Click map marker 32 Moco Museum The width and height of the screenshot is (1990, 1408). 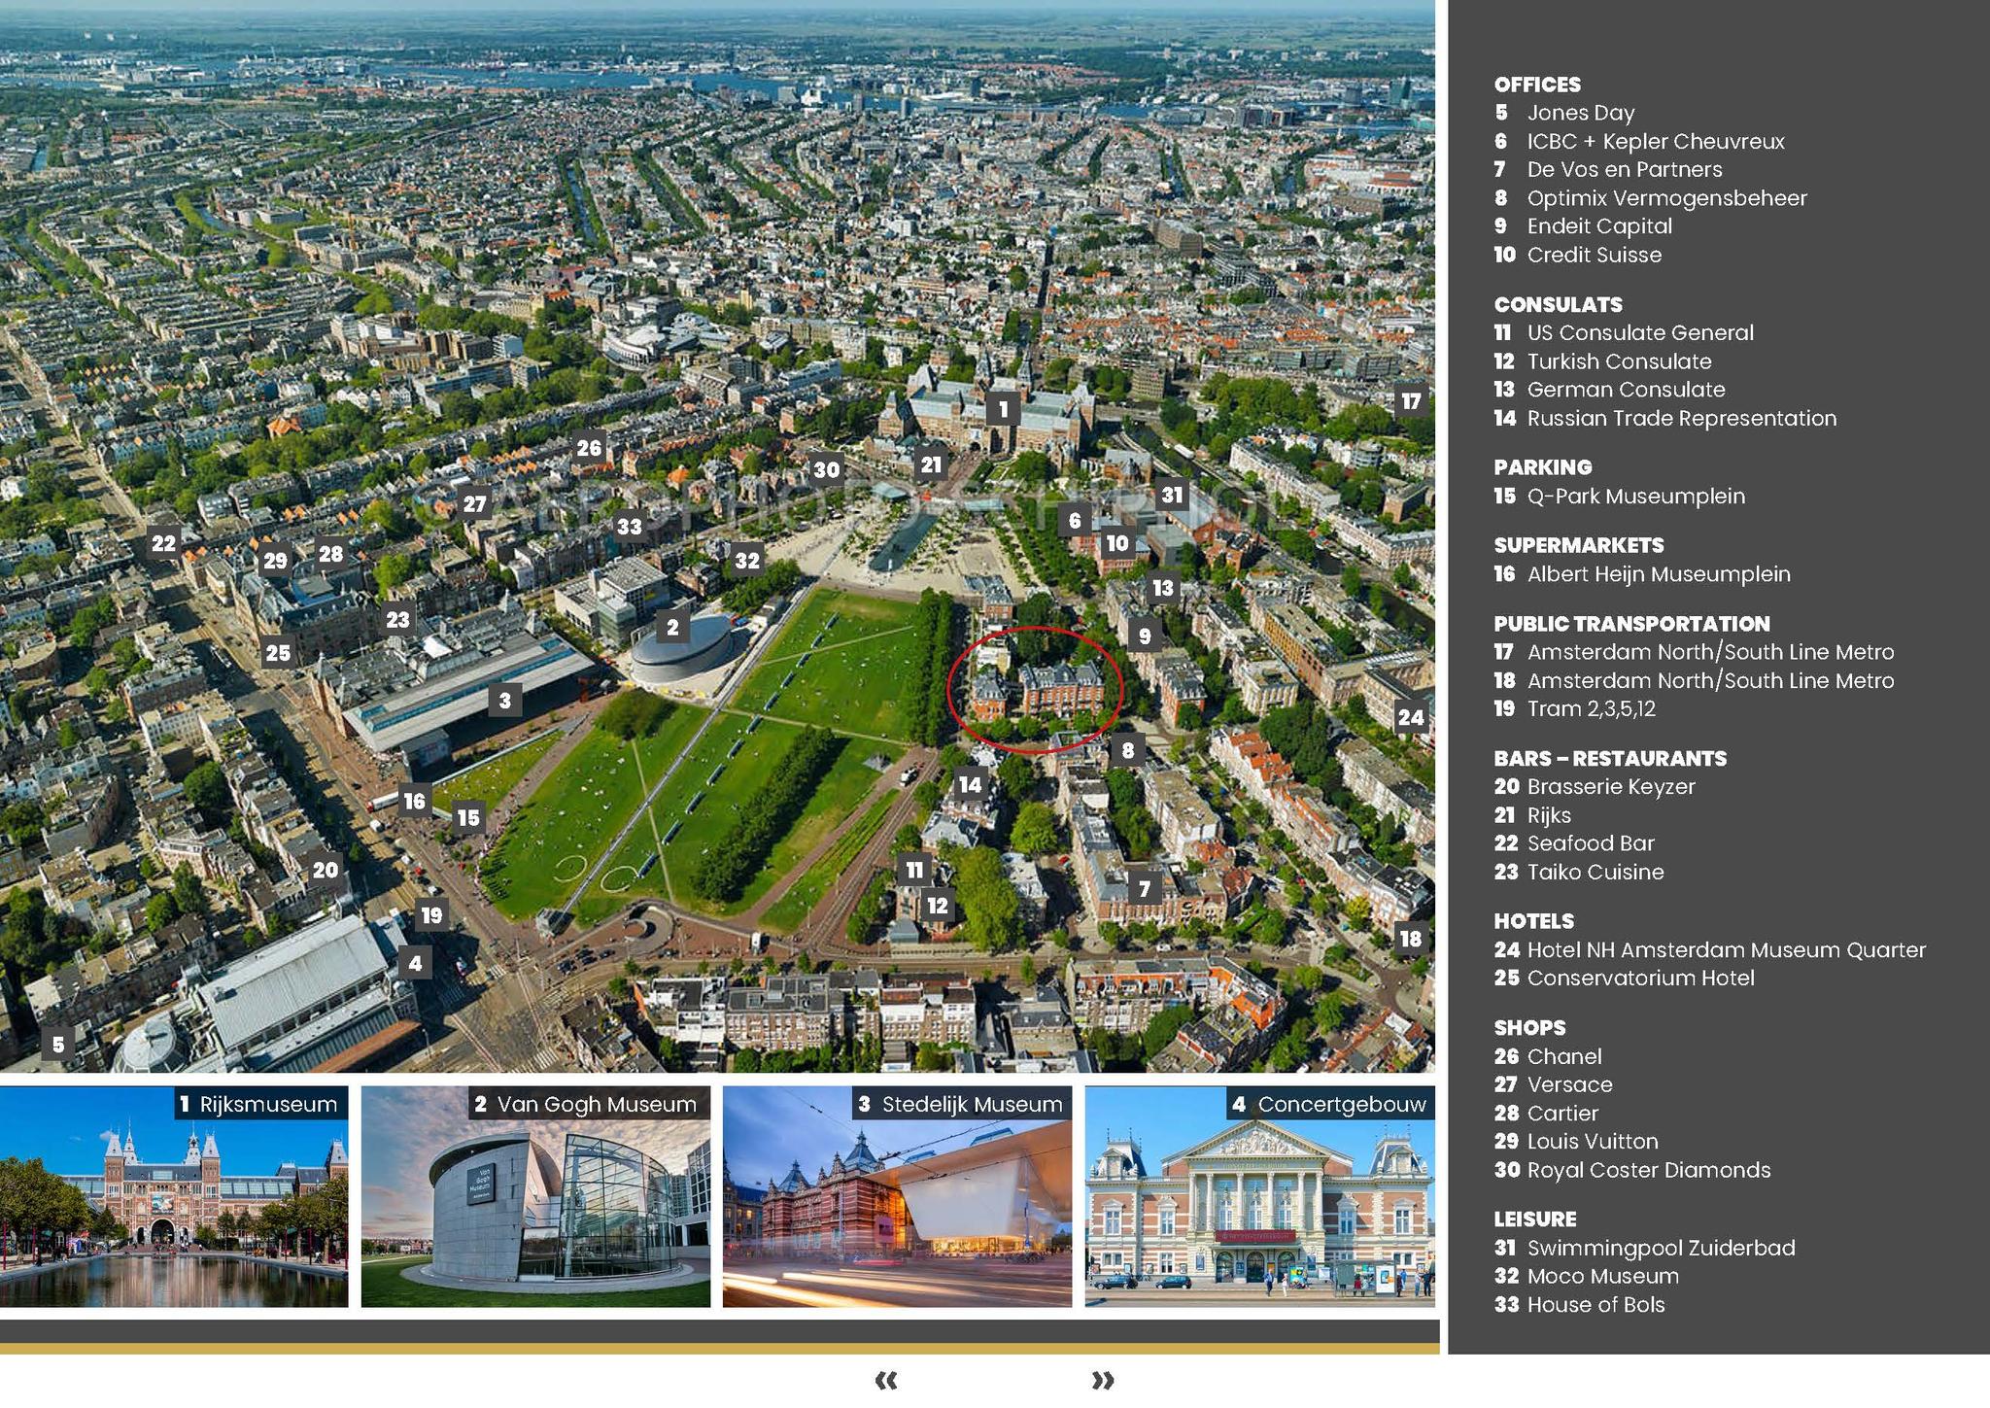[x=746, y=561]
